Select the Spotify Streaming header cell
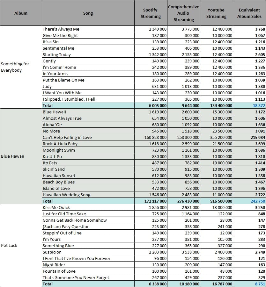The image size is (266, 287). coord(151,13)
